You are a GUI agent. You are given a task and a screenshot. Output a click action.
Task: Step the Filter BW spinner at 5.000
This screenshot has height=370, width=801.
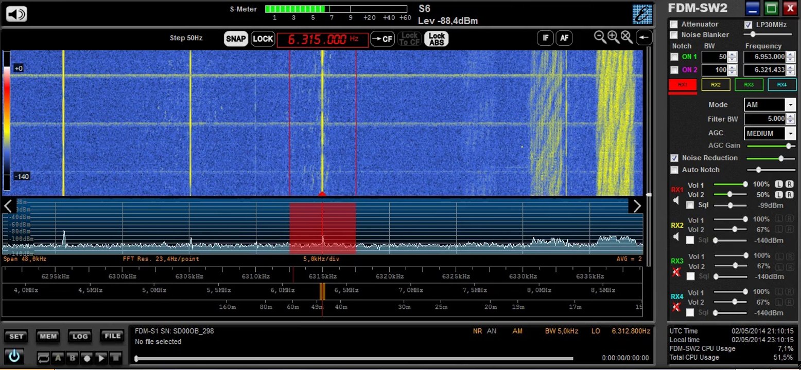(x=790, y=119)
